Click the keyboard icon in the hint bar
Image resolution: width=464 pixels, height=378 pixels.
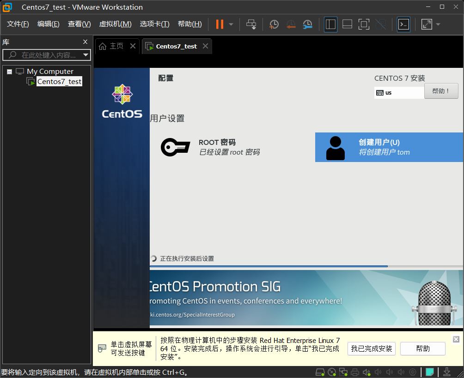pyautogui.click(x=102, y=348)
